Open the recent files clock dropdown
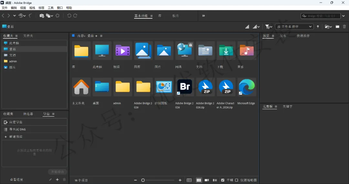 click(22, 15)
